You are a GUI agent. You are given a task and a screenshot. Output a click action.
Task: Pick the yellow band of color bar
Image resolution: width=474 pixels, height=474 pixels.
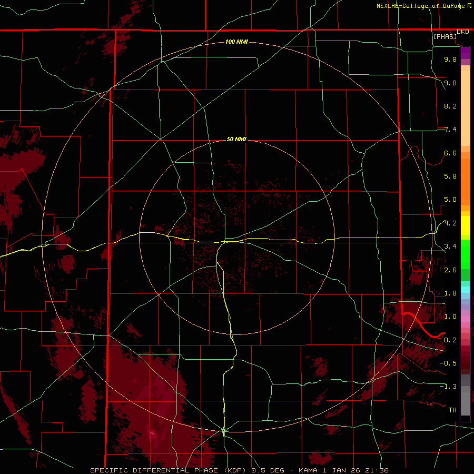[465, 225]
